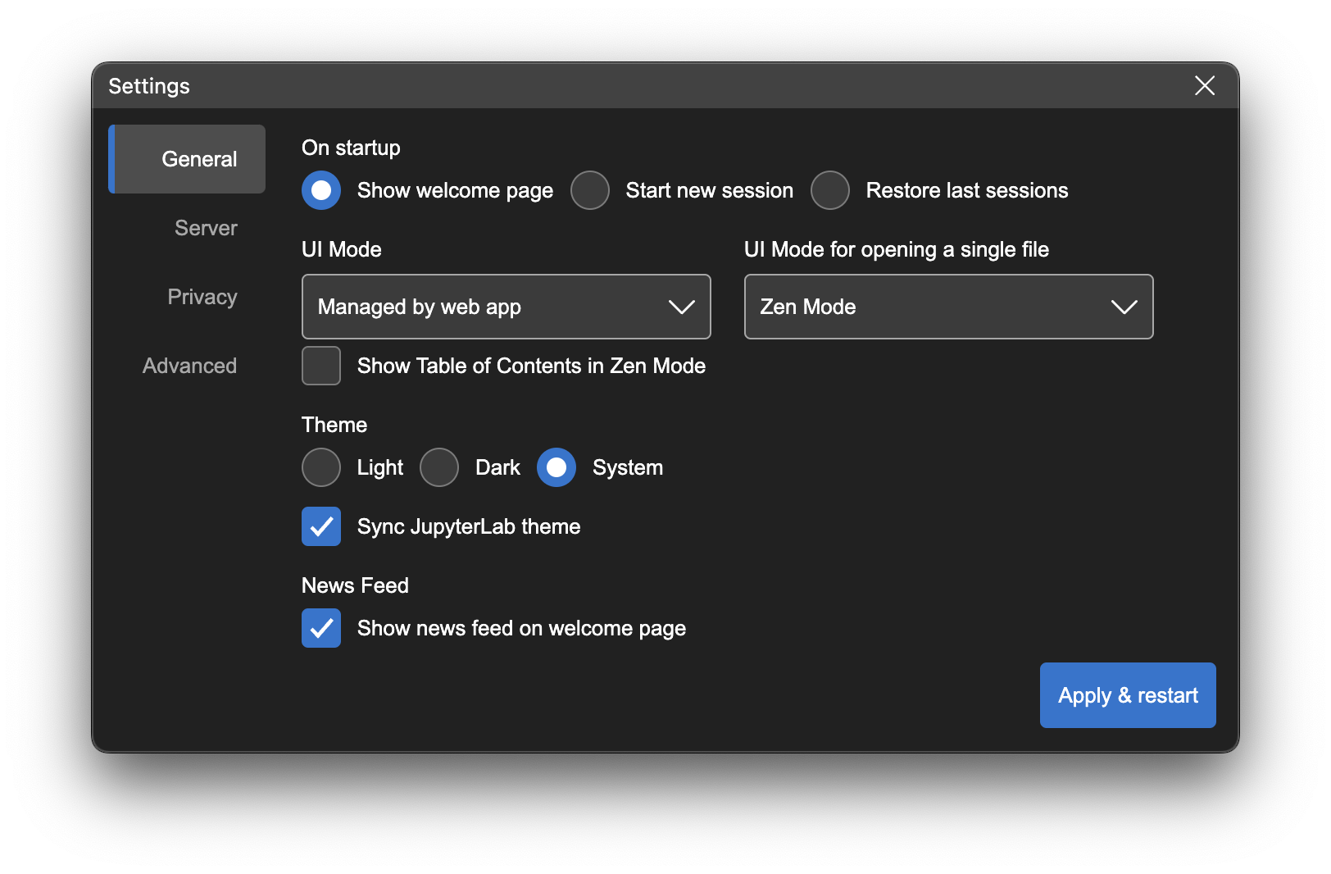Choose the Dark theme option

439,467
